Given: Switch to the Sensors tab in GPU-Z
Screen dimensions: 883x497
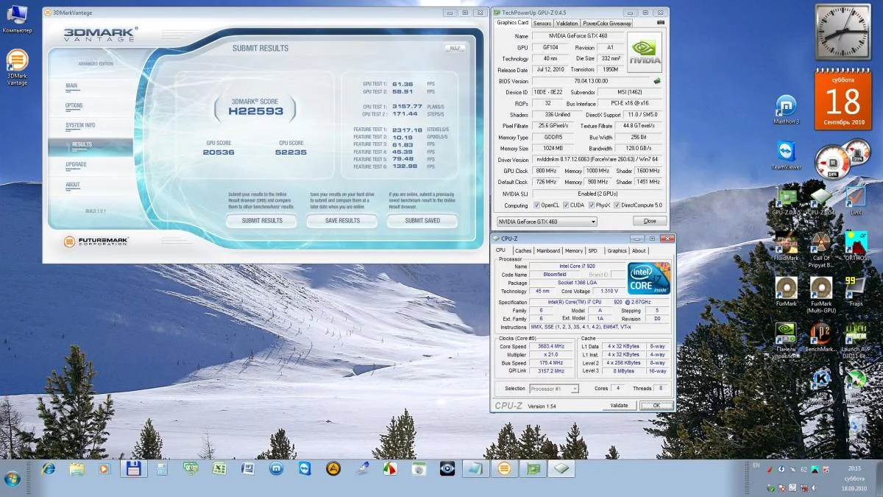Looking at the screenshot, I should pyautogui.click(x=542, y=24).
